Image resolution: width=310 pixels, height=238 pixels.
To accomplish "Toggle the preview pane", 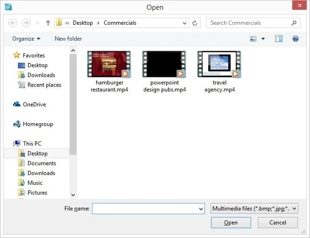I will click(x=279, y=39).
